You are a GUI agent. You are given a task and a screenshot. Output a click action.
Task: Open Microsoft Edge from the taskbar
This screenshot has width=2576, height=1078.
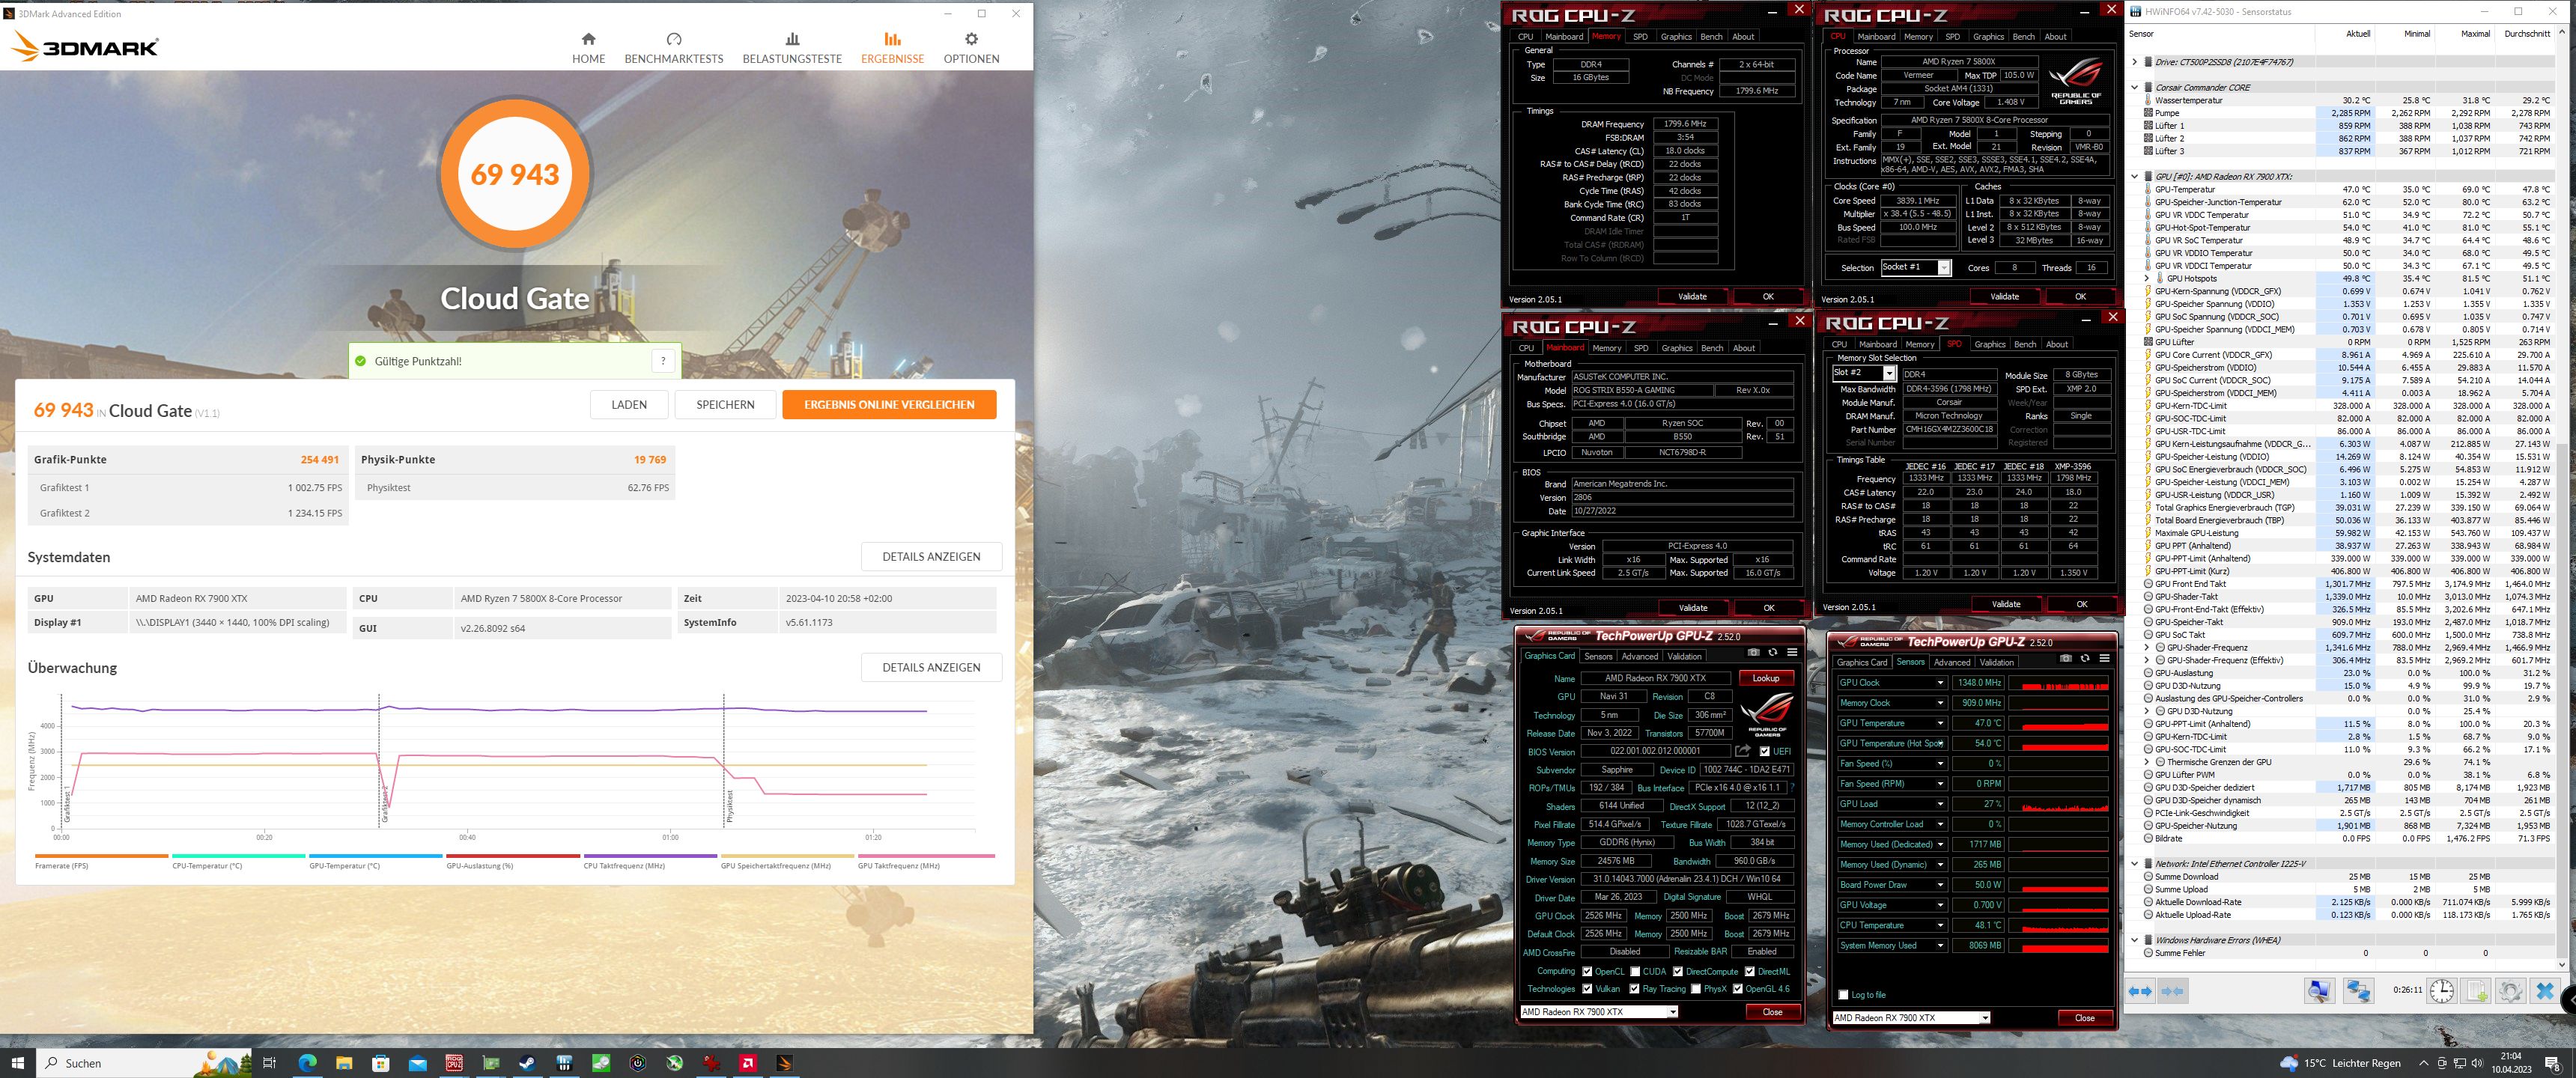pos(306,1062)
